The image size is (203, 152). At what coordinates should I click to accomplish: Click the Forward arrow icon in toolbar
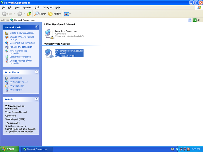20,14
